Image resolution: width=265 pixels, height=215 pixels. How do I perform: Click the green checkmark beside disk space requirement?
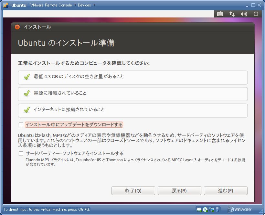click(x=27, y=77)
